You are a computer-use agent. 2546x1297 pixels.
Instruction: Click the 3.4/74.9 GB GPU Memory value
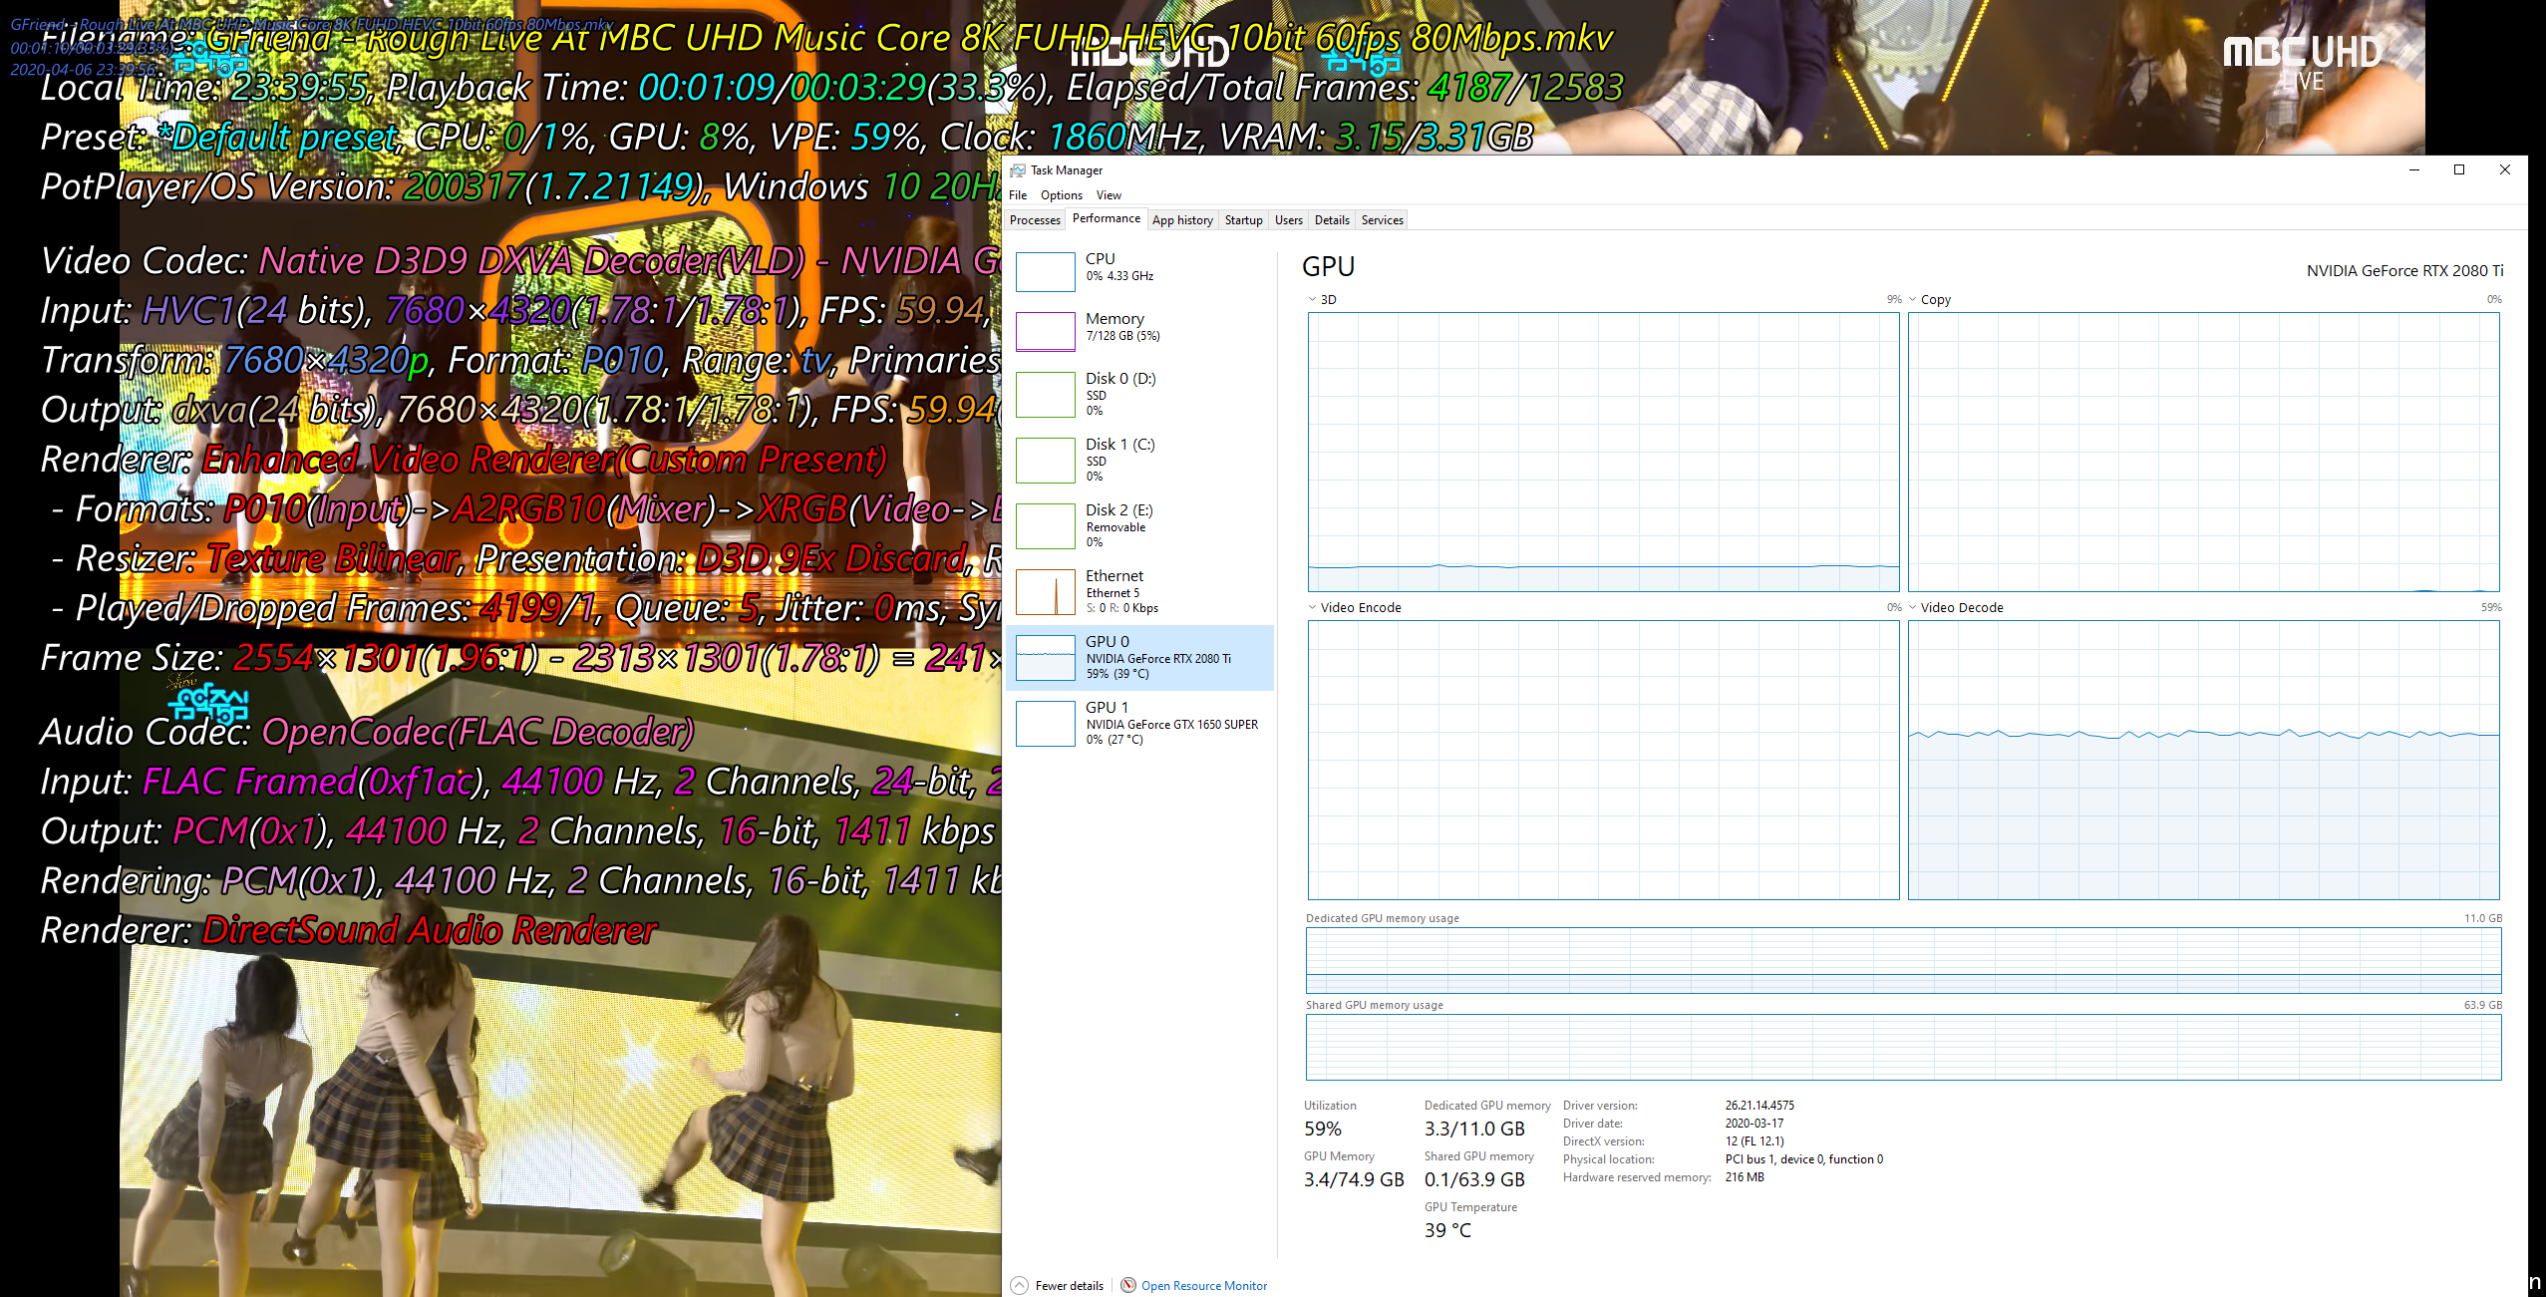click(1353, 1180)
